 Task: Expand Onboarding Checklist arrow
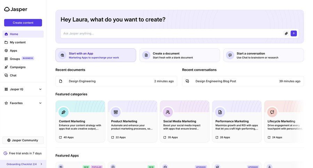[41, 164]
